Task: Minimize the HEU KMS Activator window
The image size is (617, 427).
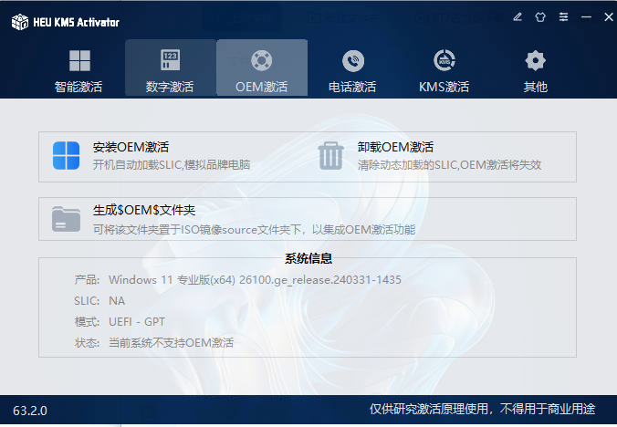Action: point(586,17)
